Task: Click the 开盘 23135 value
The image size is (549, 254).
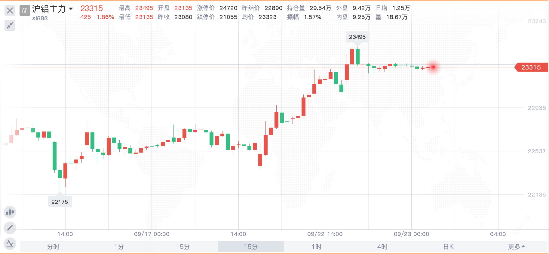Action: tap(183, 8)
